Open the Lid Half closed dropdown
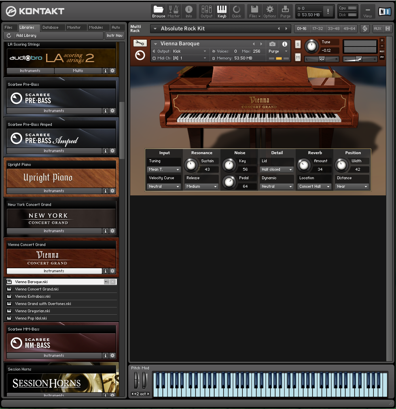 point(277,170)
